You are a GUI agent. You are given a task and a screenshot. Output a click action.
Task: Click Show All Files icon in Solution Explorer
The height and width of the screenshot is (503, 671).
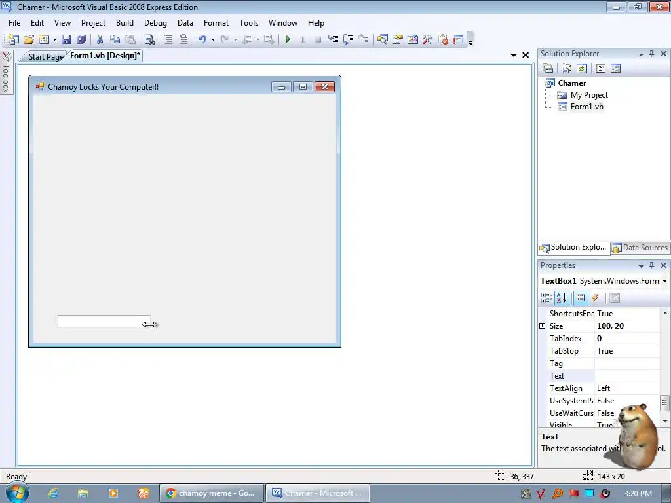[x=567, y=68]
